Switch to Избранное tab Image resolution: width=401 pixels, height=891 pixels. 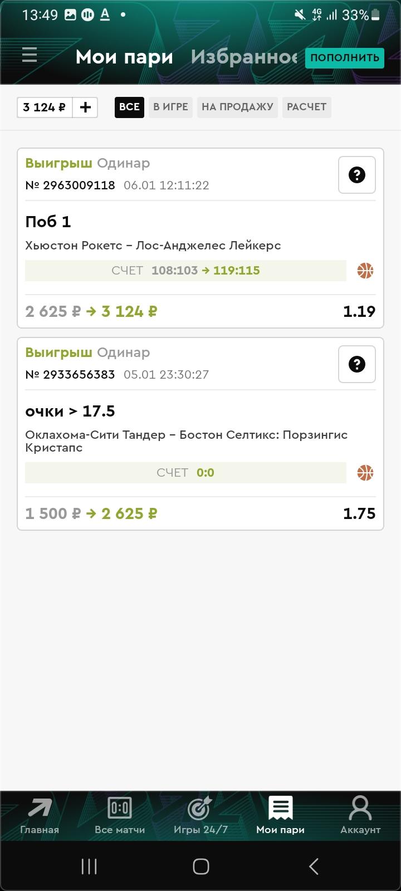[x=243, y=57]
